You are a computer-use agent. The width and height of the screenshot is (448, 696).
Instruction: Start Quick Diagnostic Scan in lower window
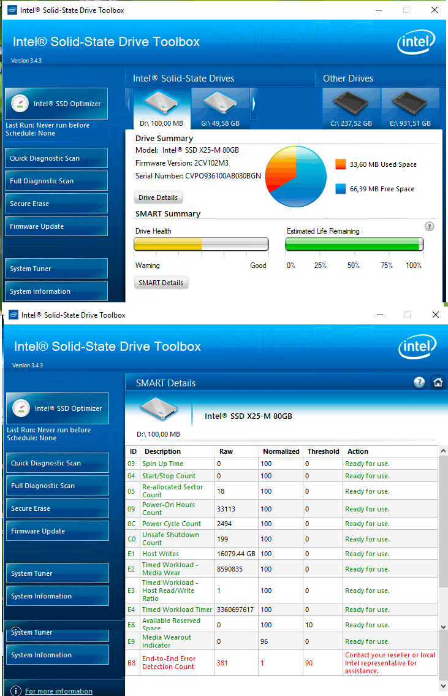(x=58, y=463)
